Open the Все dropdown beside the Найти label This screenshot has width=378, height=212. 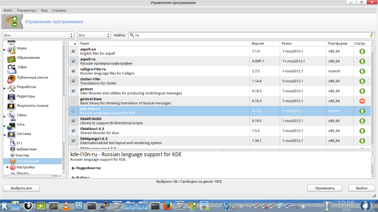pyautogui.click(x=94, y=35)
